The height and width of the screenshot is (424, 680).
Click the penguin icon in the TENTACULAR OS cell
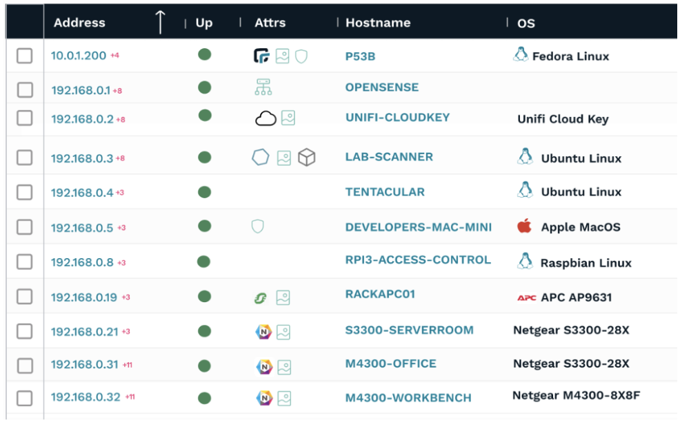[x=526, y=189]
